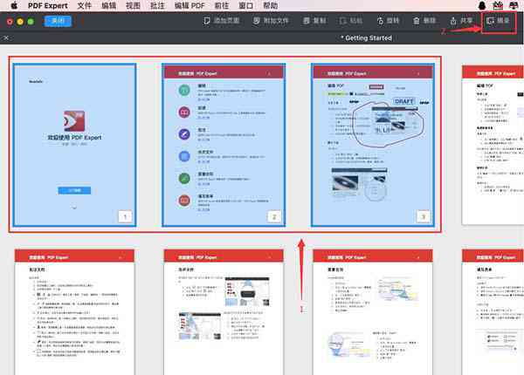Click the blue 关闭 button
The height and width of the screenshot is (375, 524).
point(58,21)
